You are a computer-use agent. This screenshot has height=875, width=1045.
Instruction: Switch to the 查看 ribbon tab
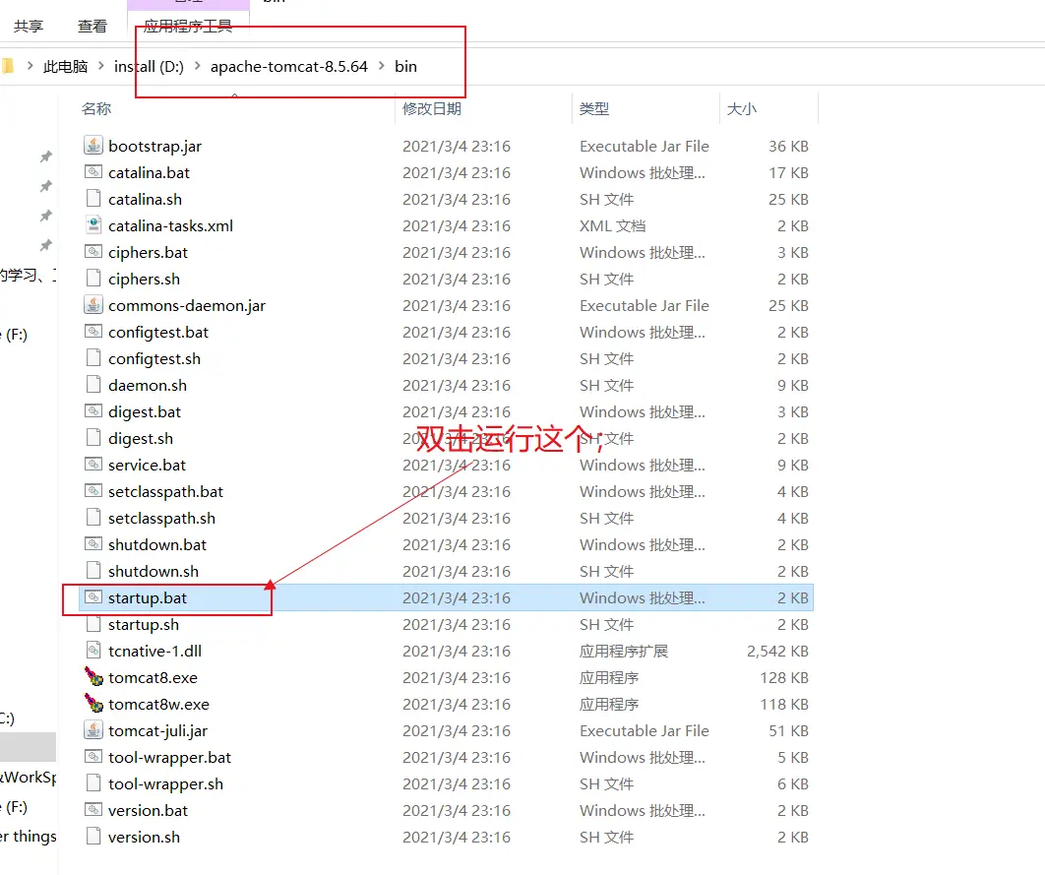click(x=92, y=27)
